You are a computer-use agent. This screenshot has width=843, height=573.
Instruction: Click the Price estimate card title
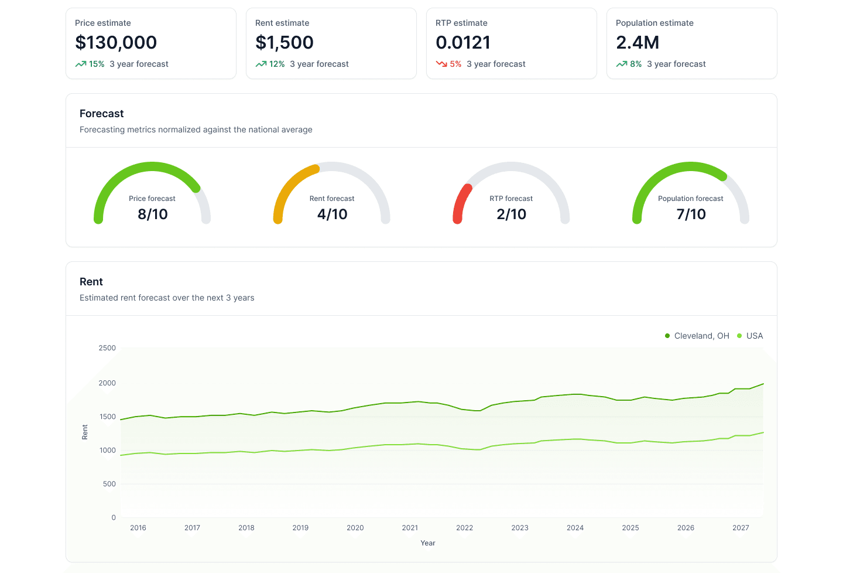click(103, 23)
